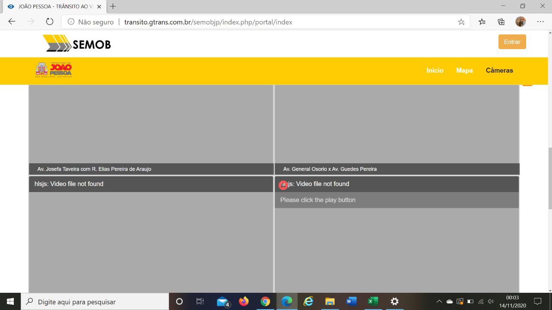Add this page to favorites star
552x310 pixels.
pyautogui.click(x=461, y=22)
